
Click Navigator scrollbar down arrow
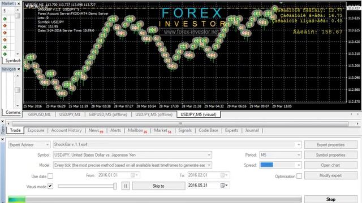(18, 105)
